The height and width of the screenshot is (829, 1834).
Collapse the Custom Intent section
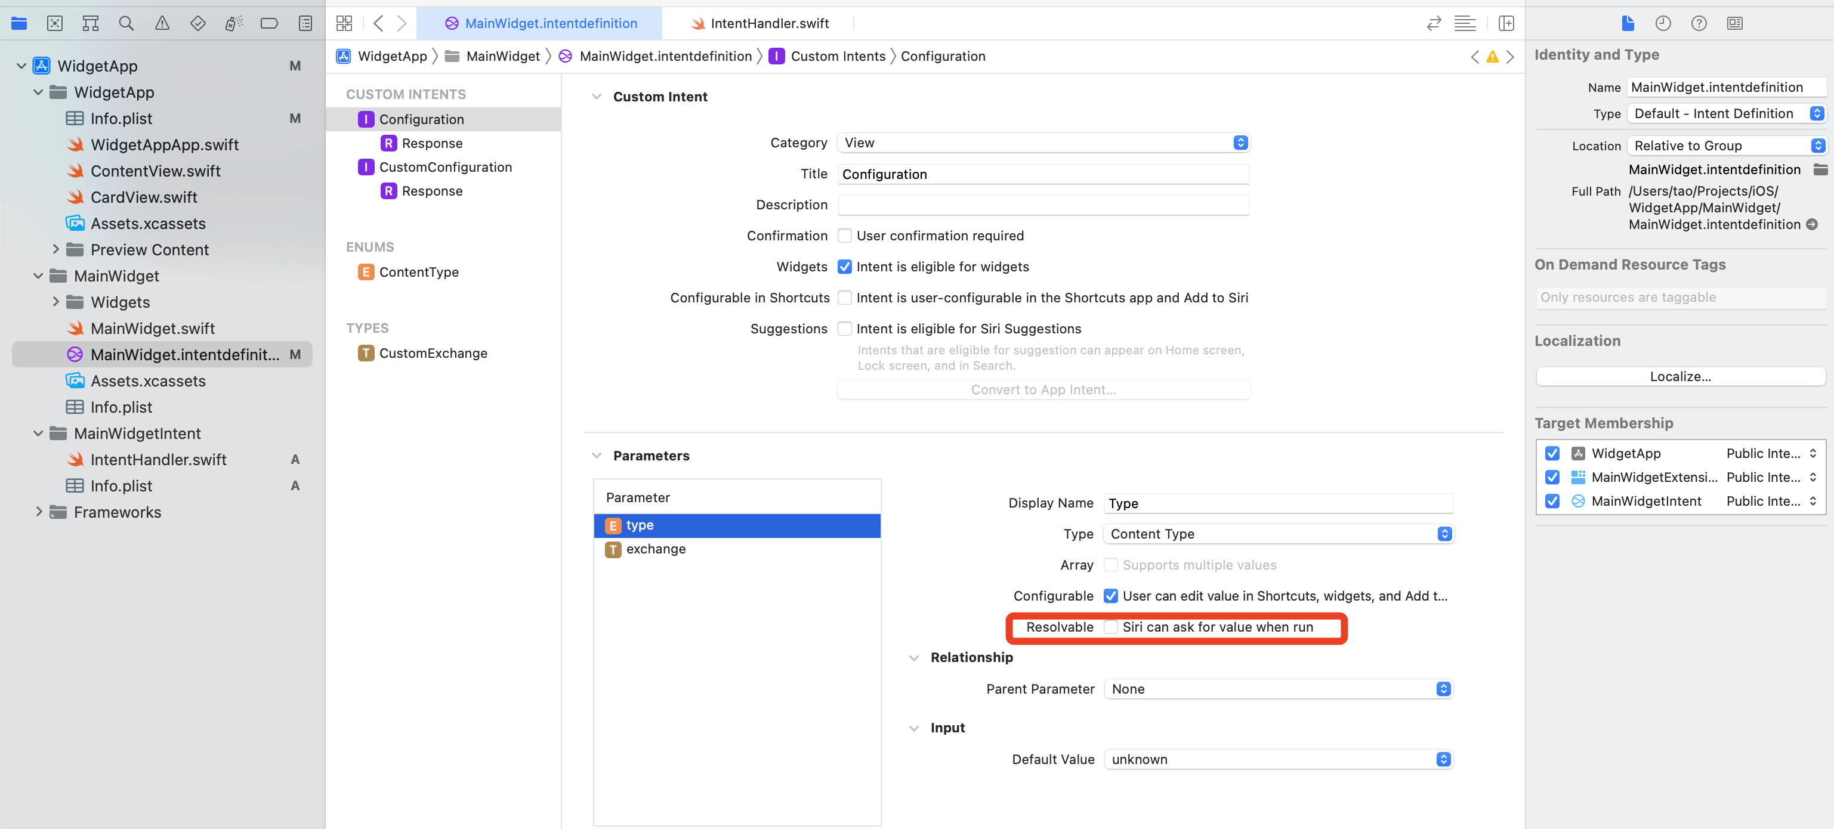[597, 97]
